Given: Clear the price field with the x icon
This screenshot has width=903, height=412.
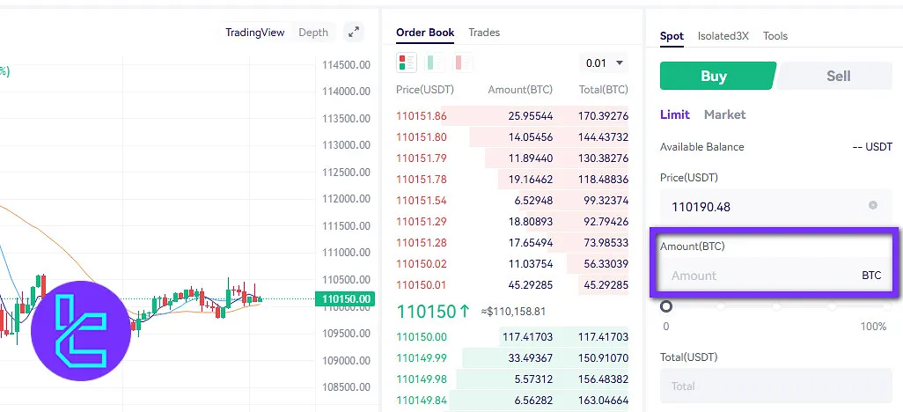Looking at the screenshot, I should click(x=873, y=205).
